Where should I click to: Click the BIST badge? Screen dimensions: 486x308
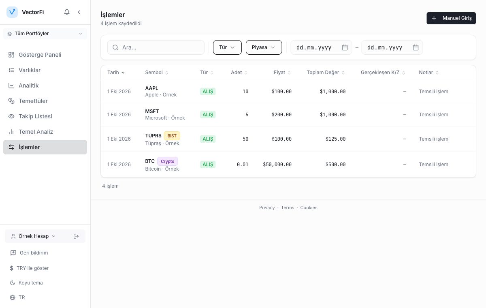point(172,136)
